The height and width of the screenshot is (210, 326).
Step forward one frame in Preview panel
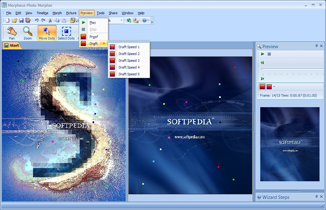[262, 78]
